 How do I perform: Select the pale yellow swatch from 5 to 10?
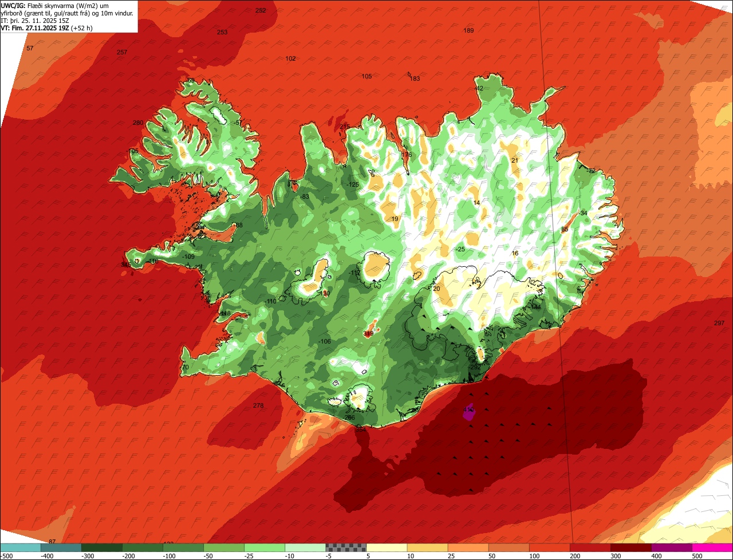pos(387,547)
